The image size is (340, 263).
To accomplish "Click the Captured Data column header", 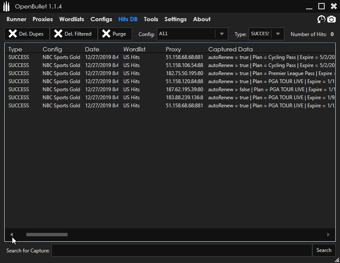I will pos(230,49).
